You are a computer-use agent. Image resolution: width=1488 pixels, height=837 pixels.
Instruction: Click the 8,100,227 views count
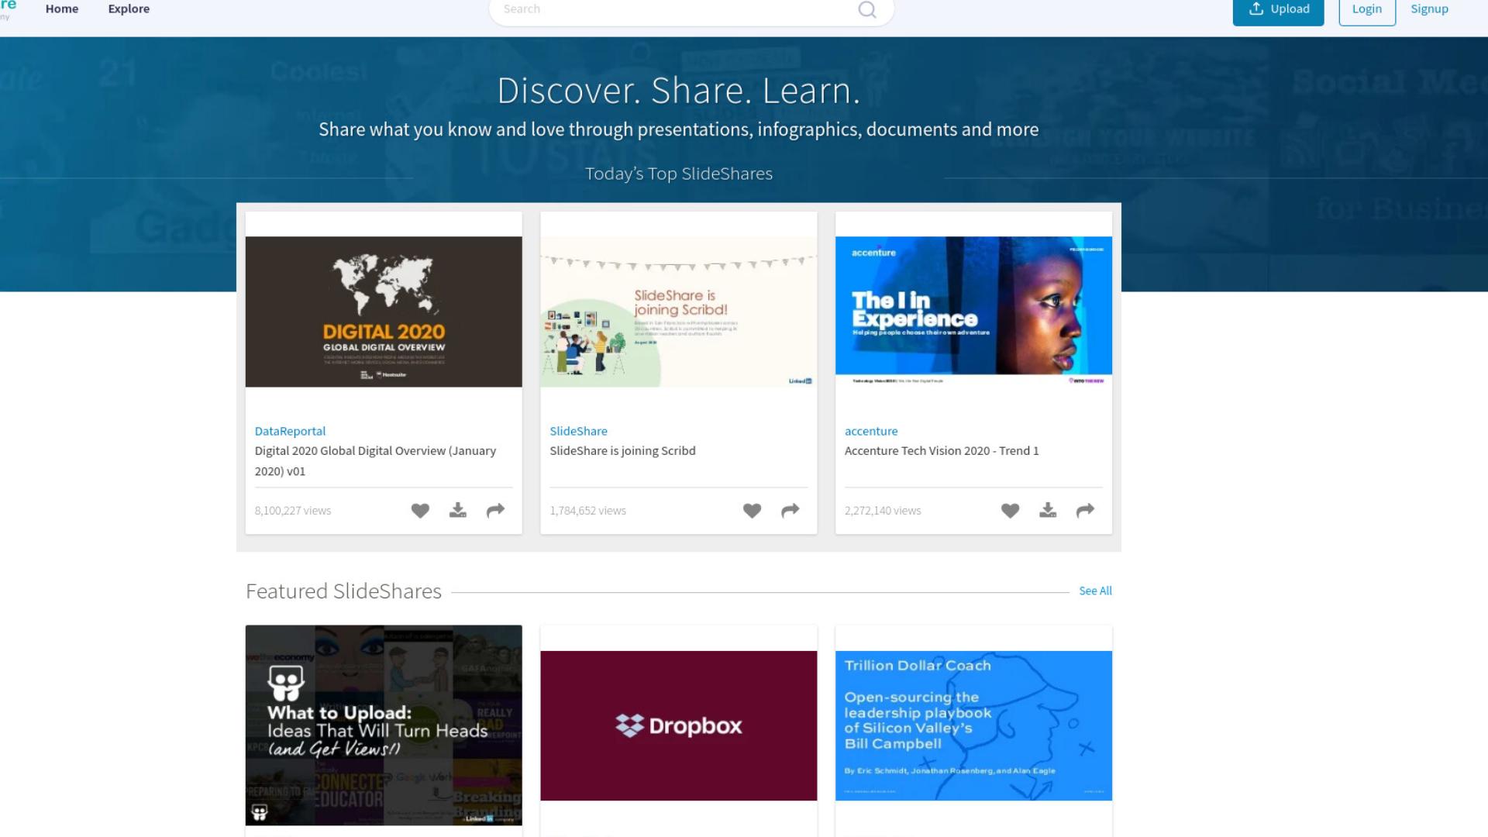293,511
